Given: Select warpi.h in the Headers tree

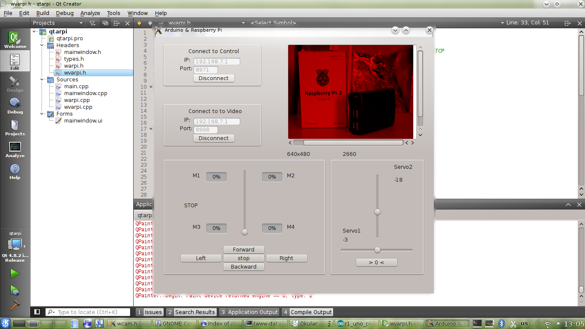Looking at the screenshot, I should tap(74, 66).
